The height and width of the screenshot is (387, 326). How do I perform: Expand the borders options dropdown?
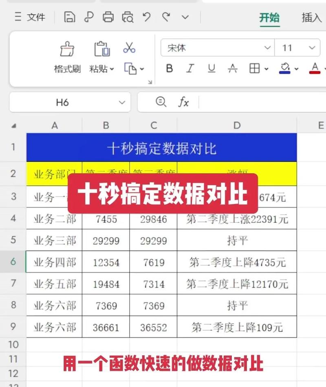click(265, 69)
